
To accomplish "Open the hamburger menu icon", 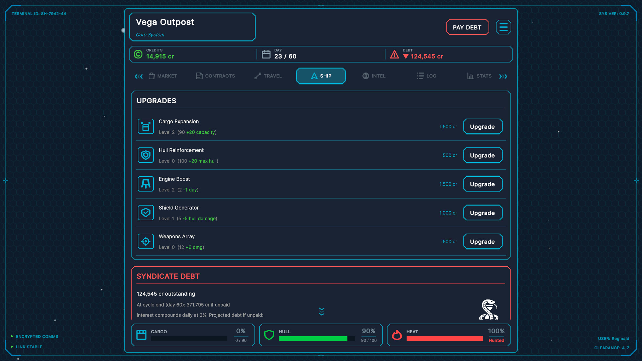I will click(x=503, y=27).
